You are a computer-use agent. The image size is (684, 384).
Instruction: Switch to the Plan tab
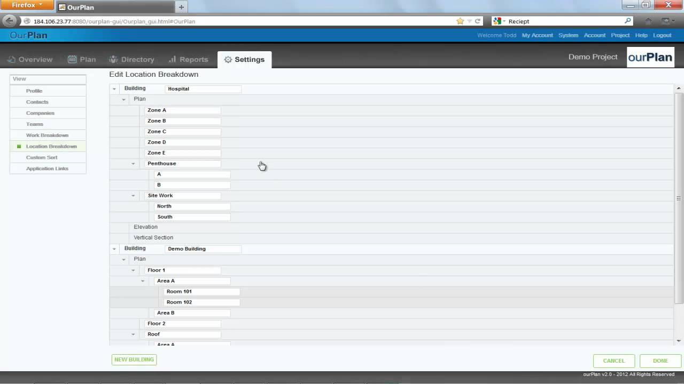(x=82, y=60)
